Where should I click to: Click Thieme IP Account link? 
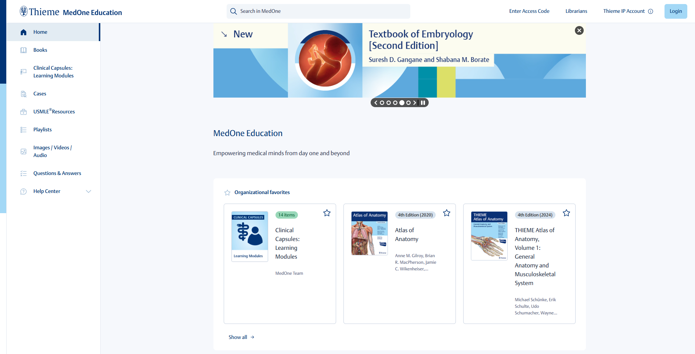click(x=624, y=11)
